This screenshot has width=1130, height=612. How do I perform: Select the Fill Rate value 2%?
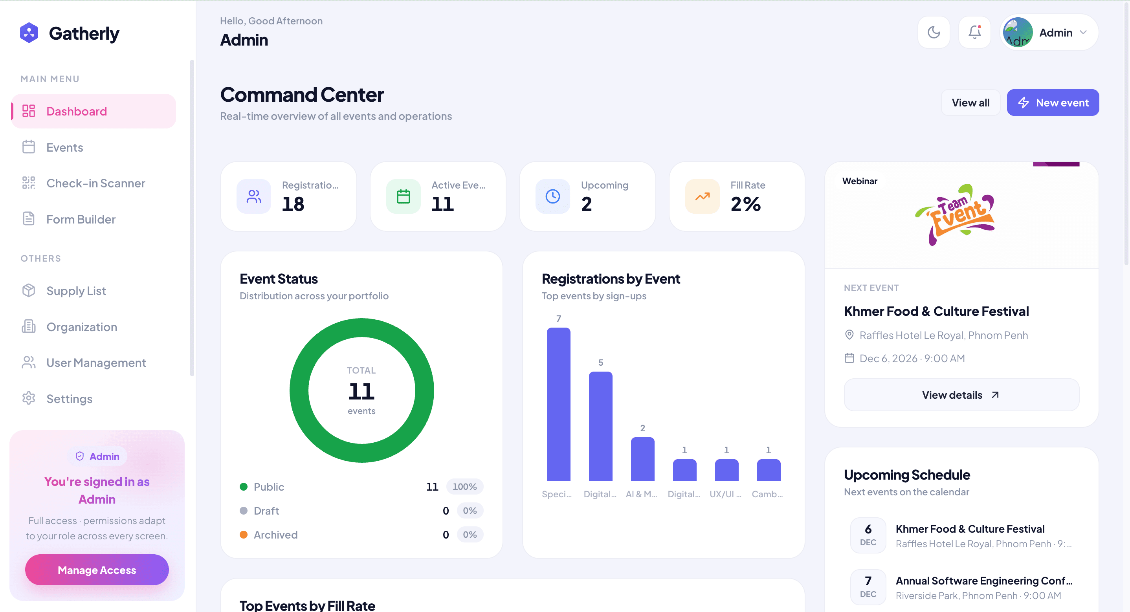pos(746,204)
